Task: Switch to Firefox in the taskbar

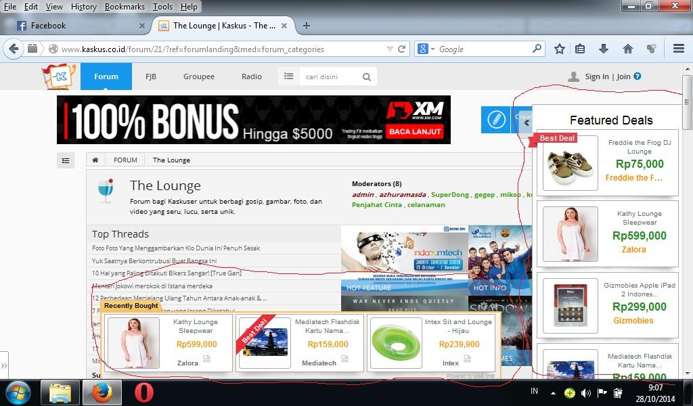Action: (x=102, y=392)
